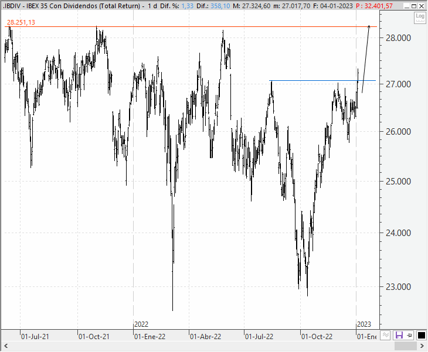Select the blue horizontal resistance line
This screenshot has width=428, height=352.
coord(322,80)
